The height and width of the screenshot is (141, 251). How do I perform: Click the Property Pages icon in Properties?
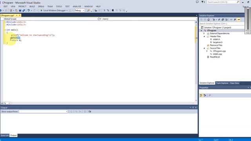tap(210, 96)
